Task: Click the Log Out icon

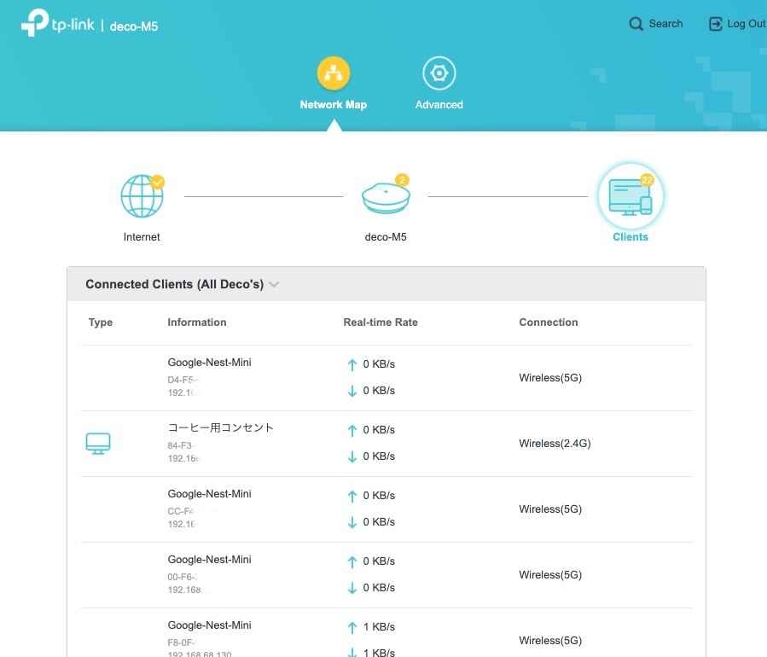Action: pyautogui.click(x=716, y=24)
